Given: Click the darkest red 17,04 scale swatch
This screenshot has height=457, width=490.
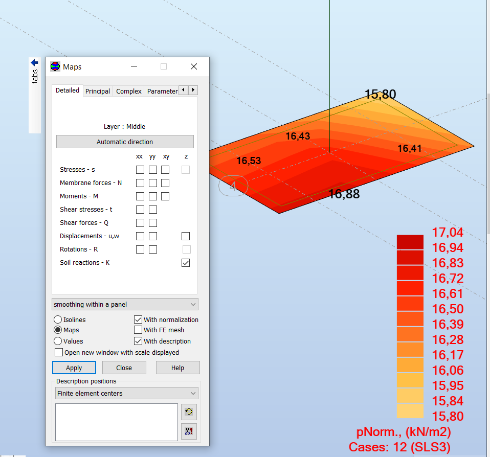Looking at the screenshot, I should point(410,241).
